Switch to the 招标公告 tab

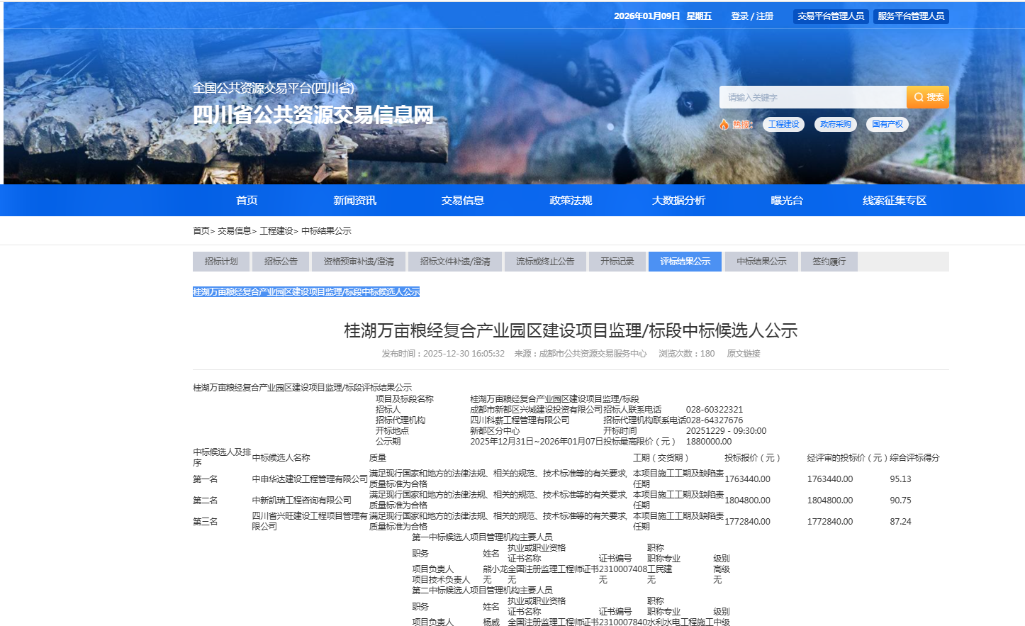pos(281,262)
